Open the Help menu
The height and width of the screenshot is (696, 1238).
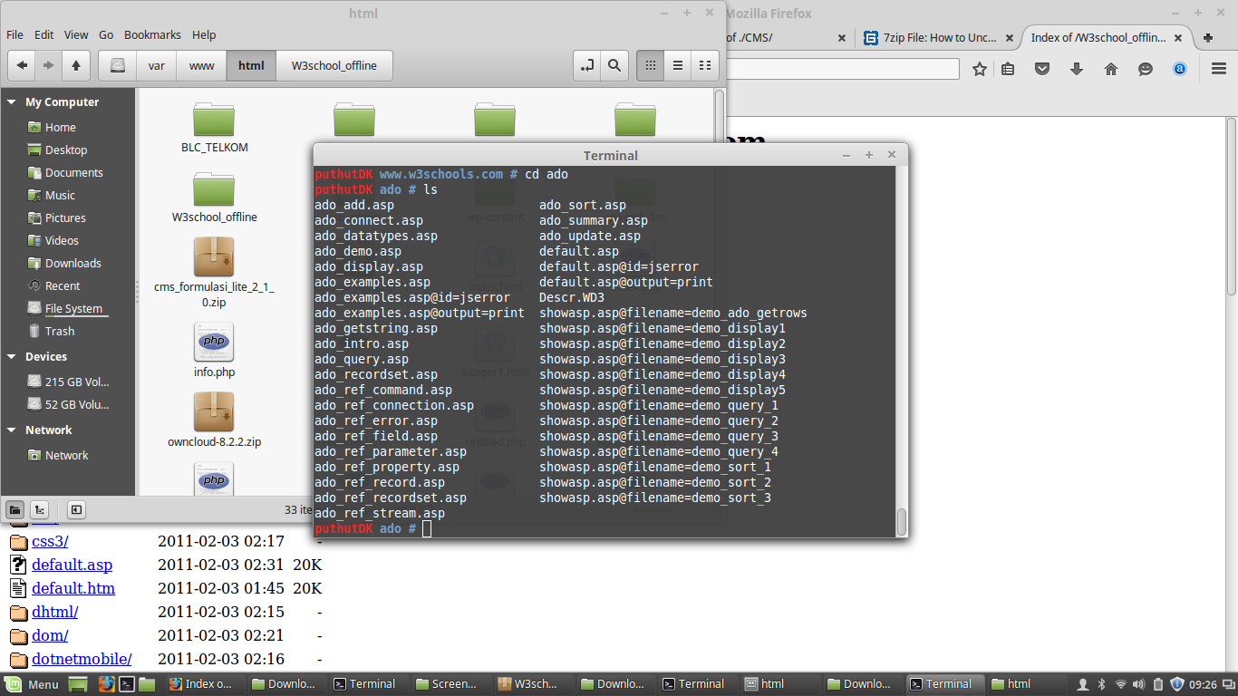pos(204,34)
